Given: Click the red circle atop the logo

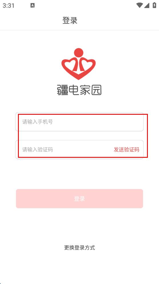Looking at the screenshot, I should coord(79,53).
